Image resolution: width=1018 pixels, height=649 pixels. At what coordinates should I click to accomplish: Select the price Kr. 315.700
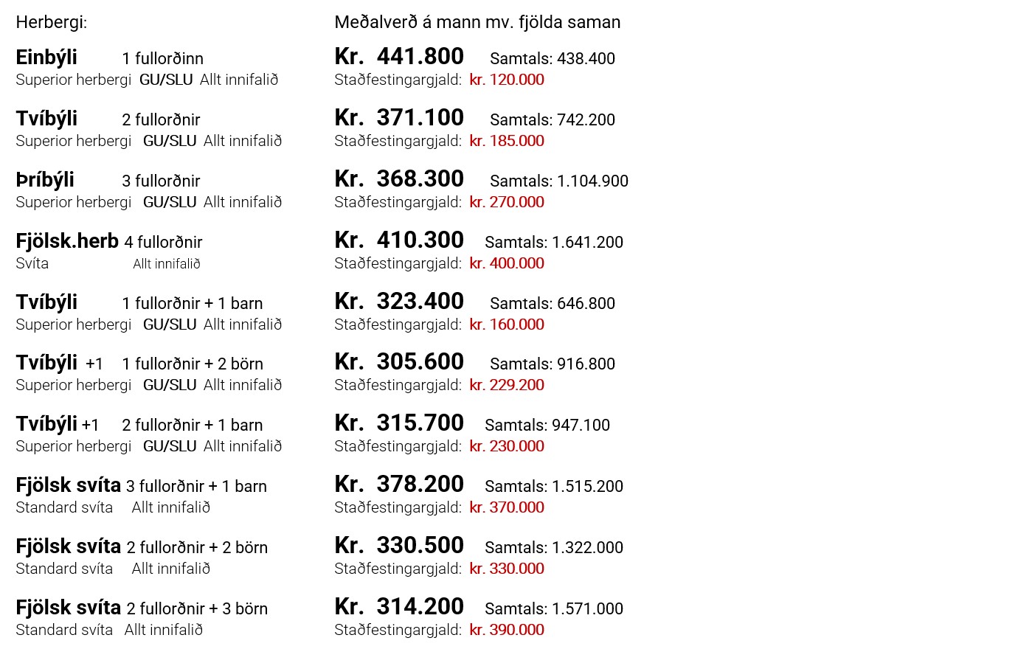399,423
